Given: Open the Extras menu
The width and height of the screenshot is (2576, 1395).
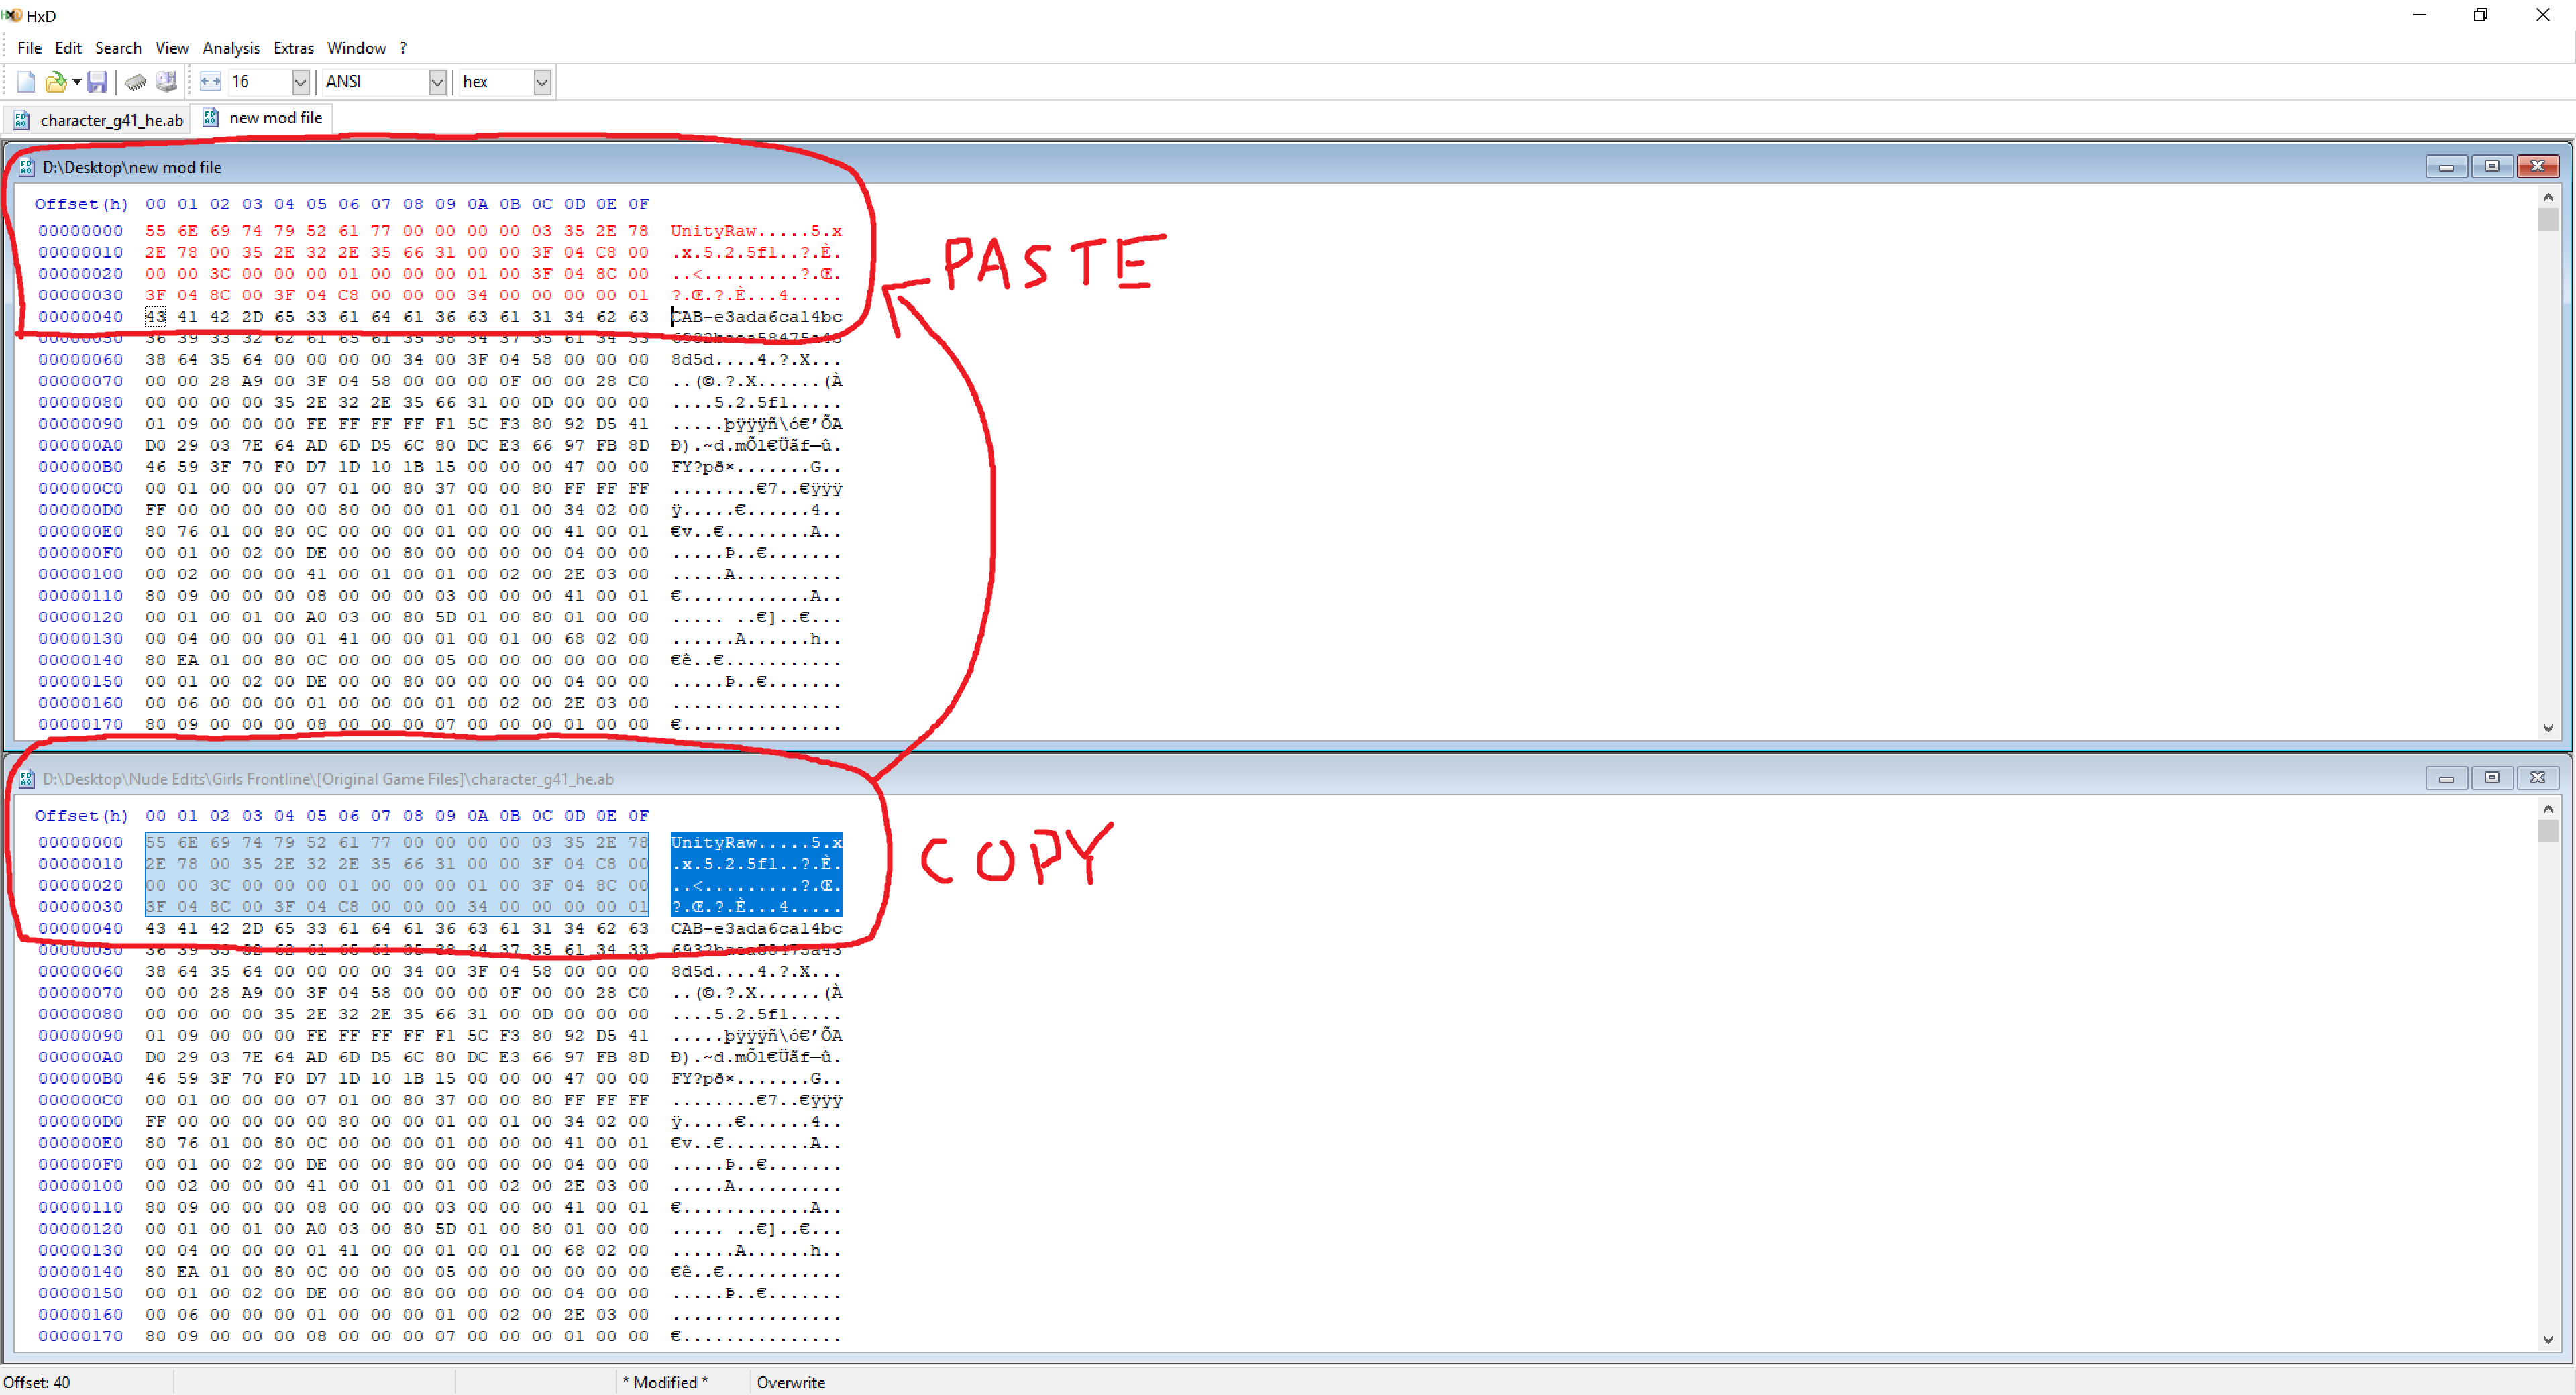Looking at the screenshot, I should tap(293, 48).
